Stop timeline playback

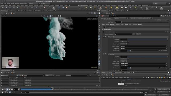click(x=7, y=89)
